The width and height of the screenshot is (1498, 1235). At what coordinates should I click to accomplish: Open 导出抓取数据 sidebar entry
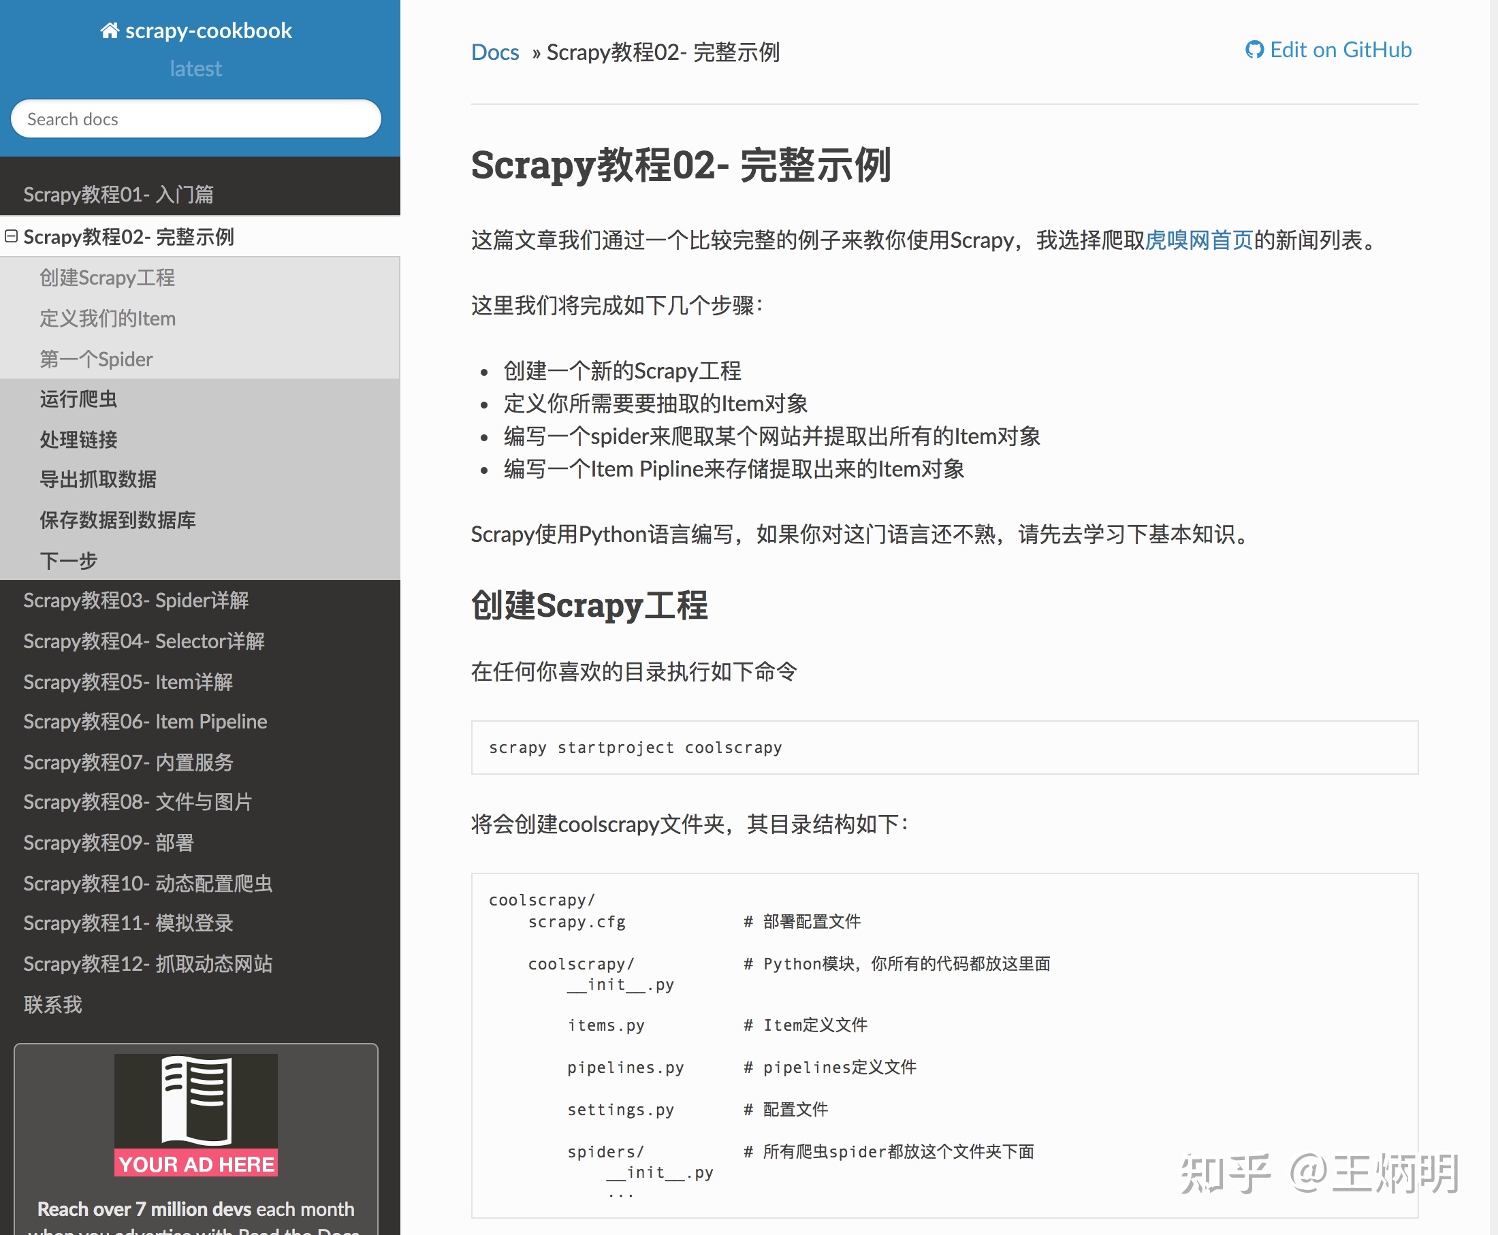pyautogui.click(x=98, y=479)
